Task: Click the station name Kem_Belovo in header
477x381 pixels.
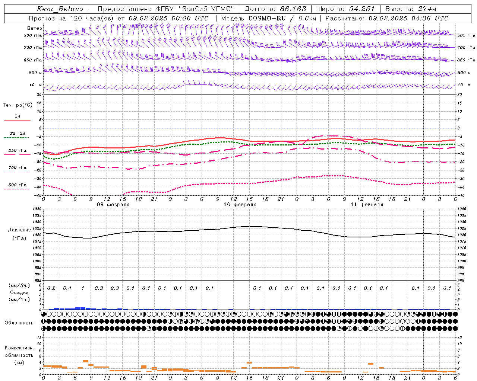Action: click(60, 9)
